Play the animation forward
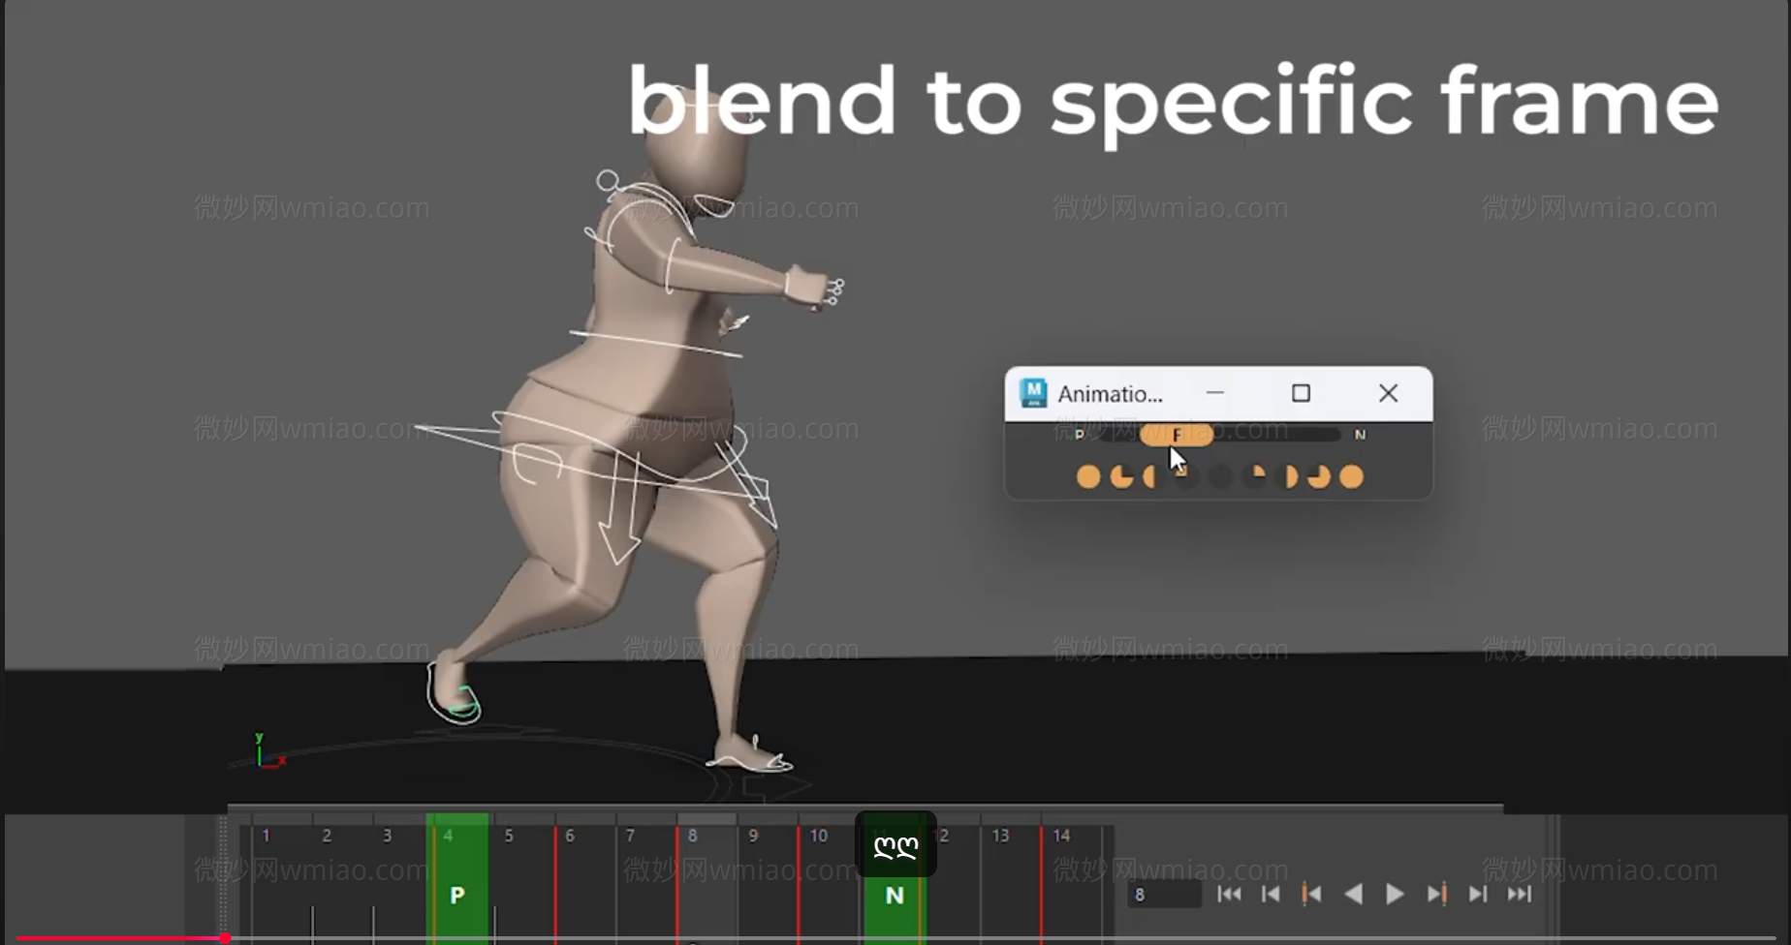Screen dimensions: 1791x945 tap(1394, 894)
